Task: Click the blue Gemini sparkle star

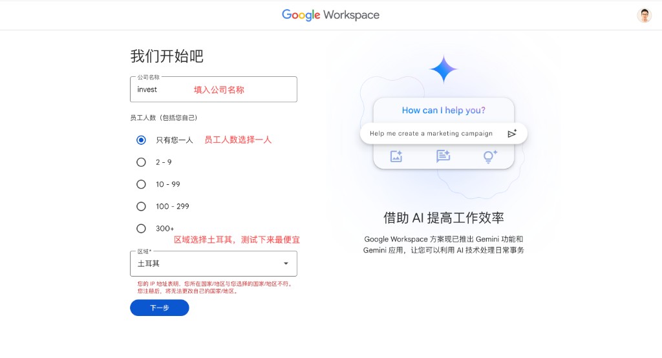Action: coord(443,69)
